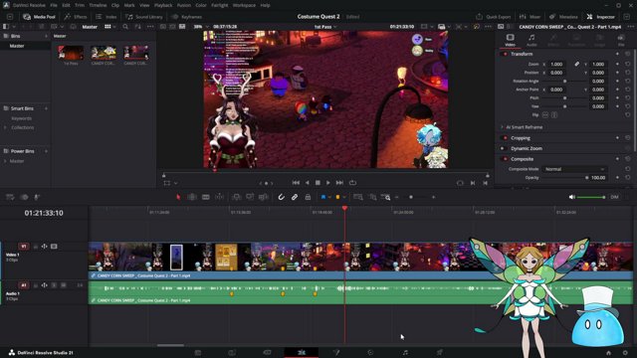Toggle the Composite section enable dot
Viewport: 637px width, 358px height.
[506, 159]
